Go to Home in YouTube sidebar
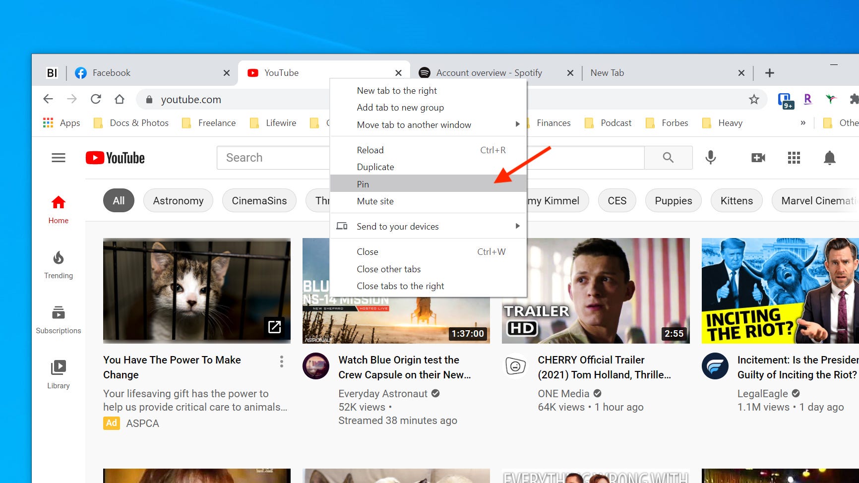The image size is (859, 483). (x=59, y=210)
